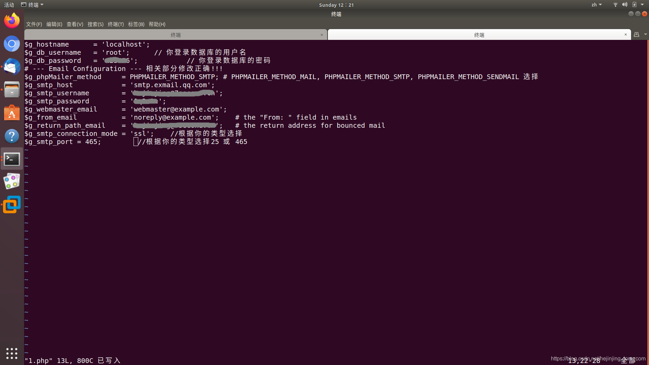This screenshot has width=649, height=365.
Task: Open Thunderbird mail client
Action: [x=12, y=67]
